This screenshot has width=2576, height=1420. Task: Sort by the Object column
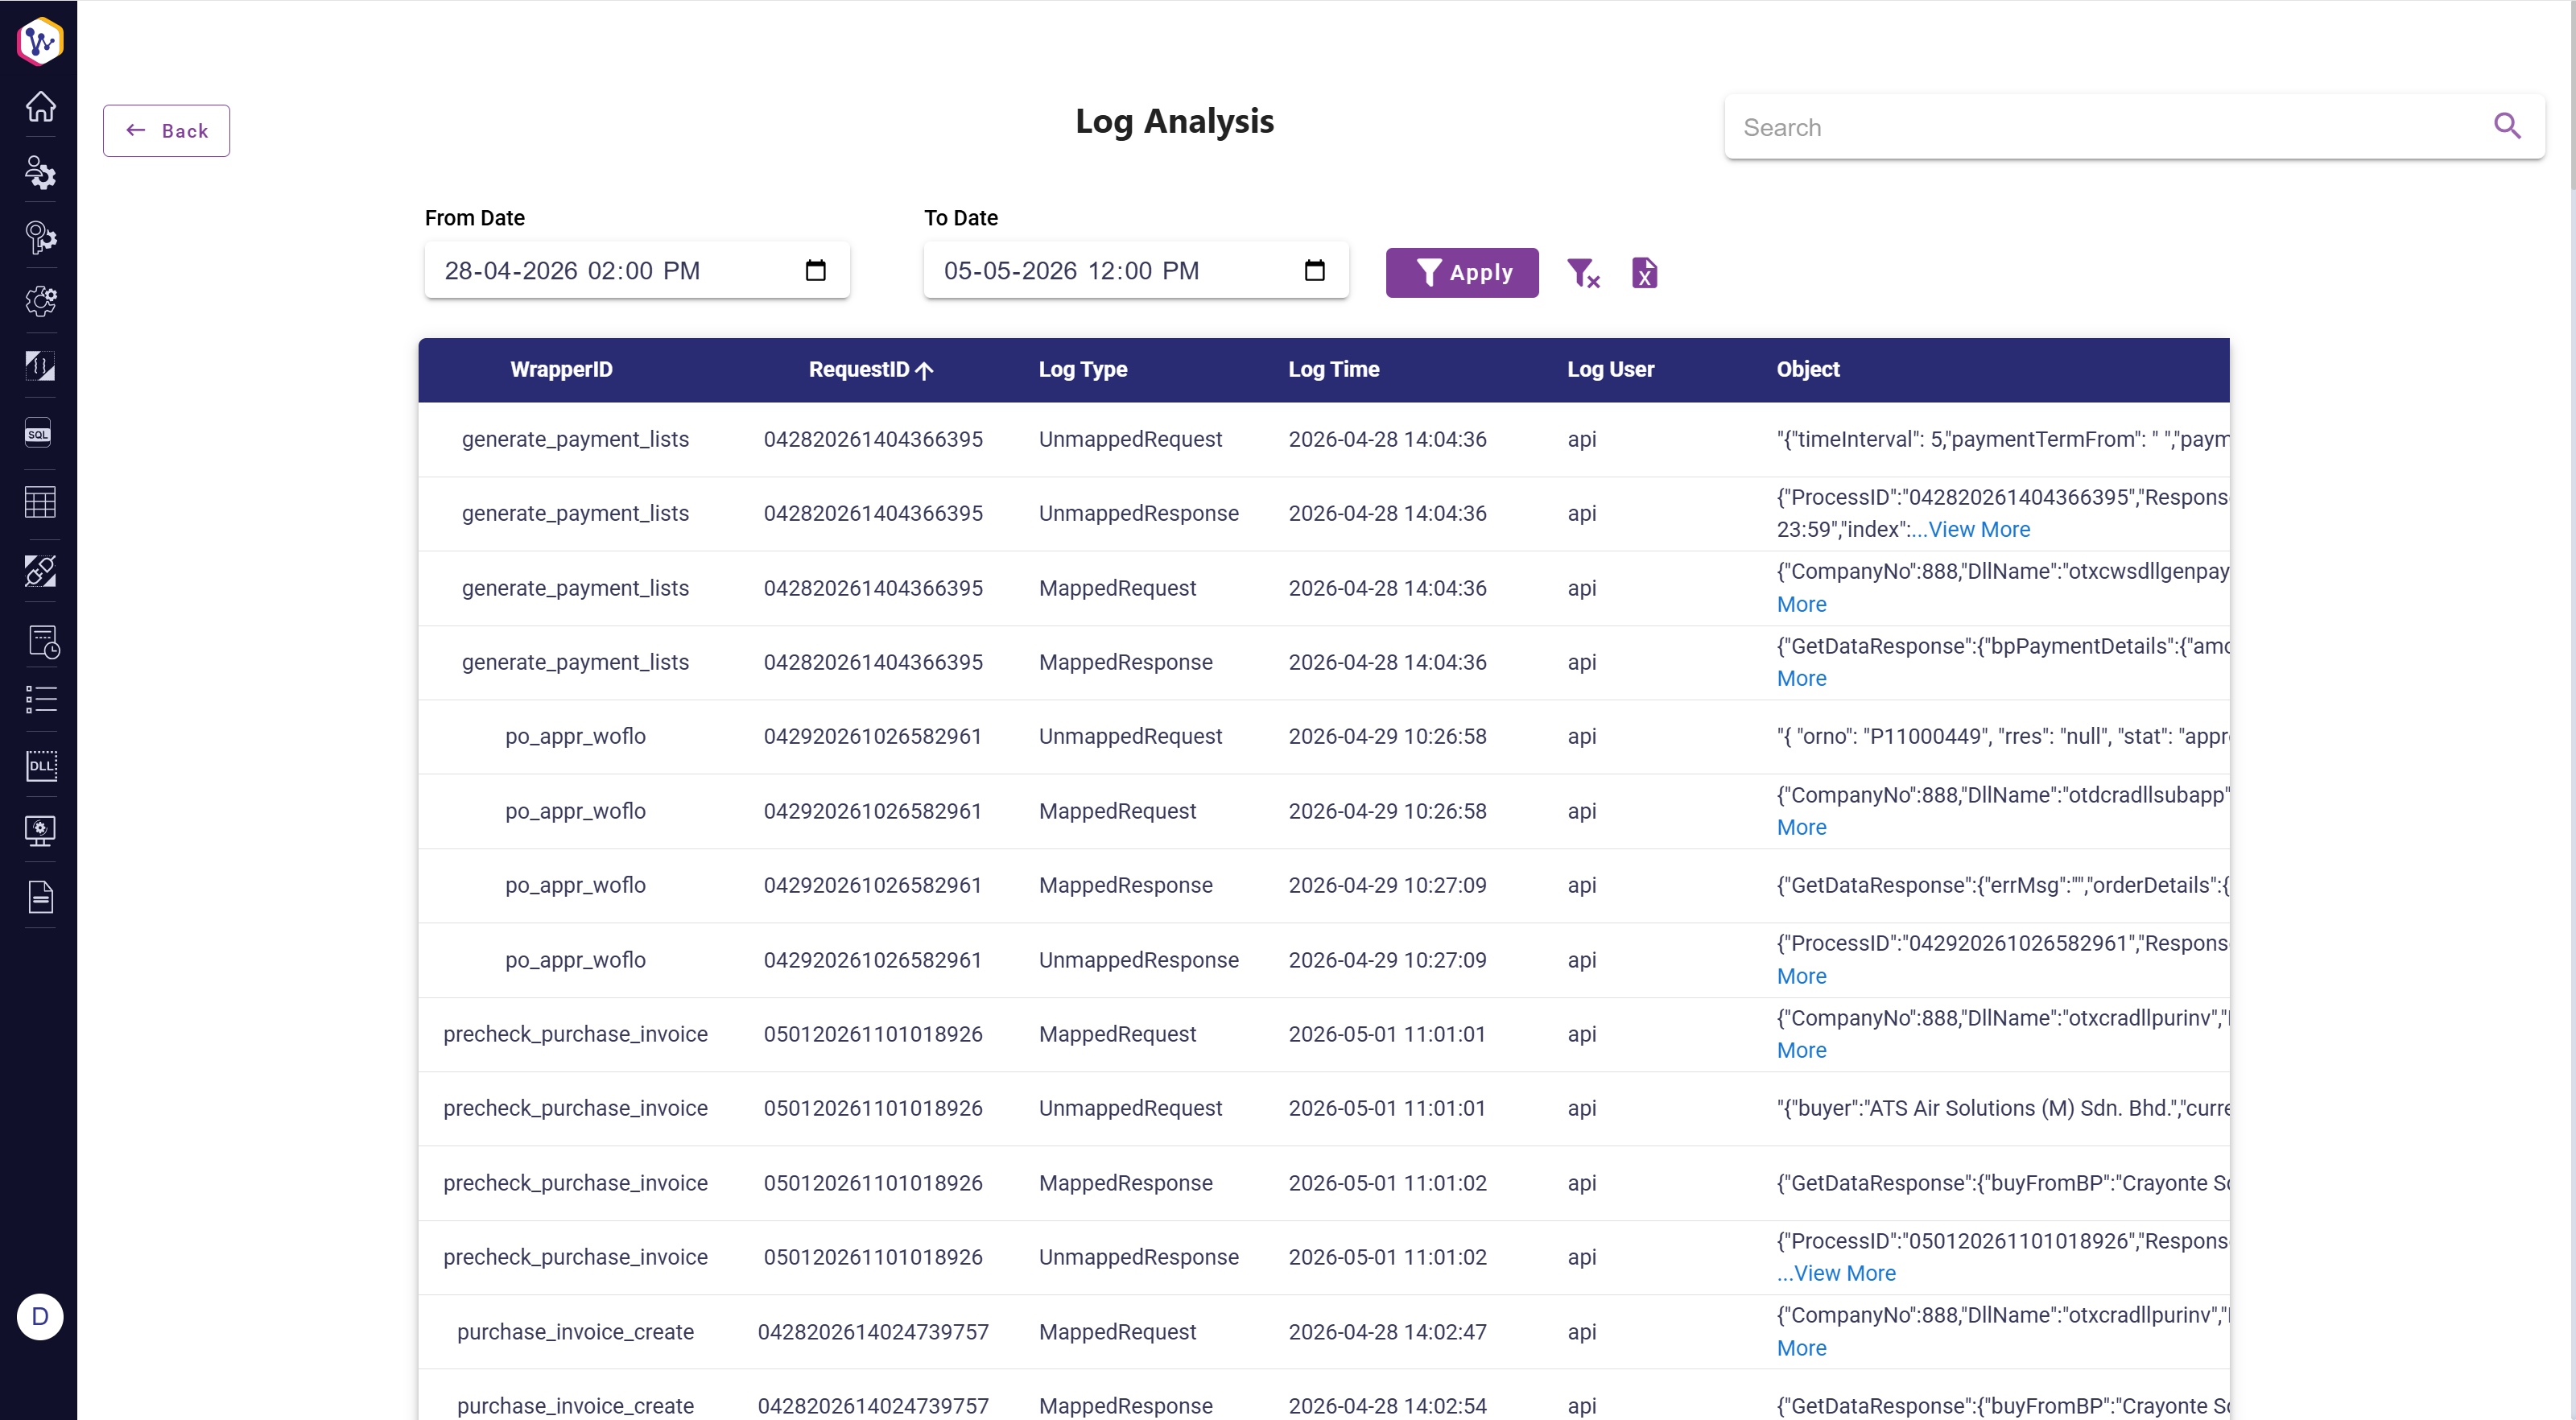tap(1808, 369)
